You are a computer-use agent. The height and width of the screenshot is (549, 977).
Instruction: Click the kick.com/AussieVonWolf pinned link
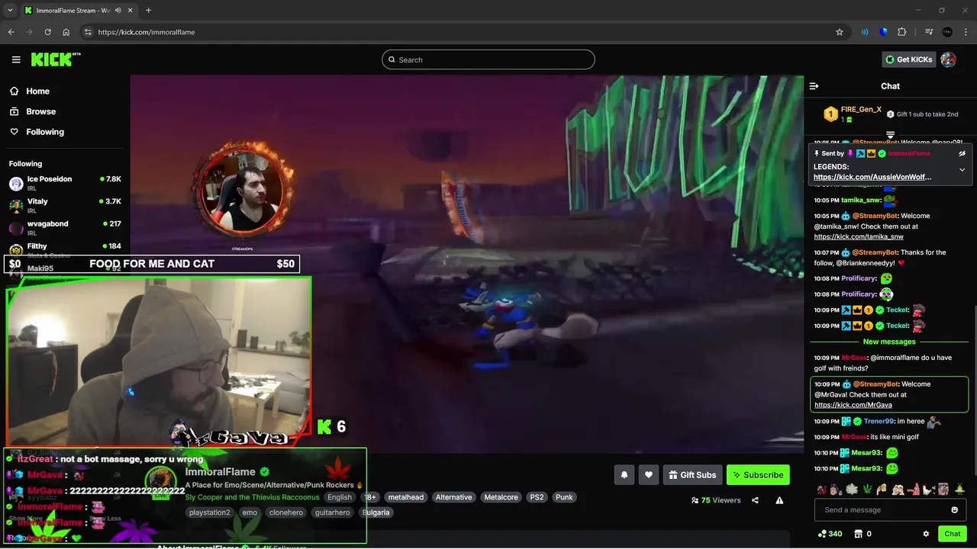(x=872, y=177)
